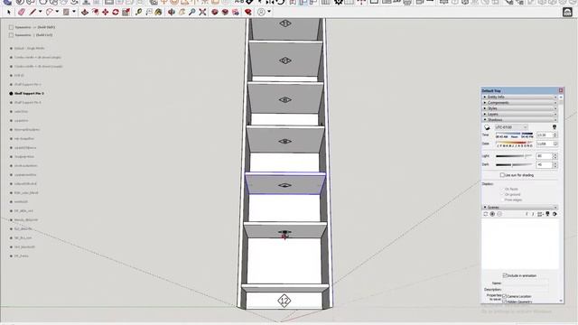Collapse the Shadows panel

tap(520, 120)
